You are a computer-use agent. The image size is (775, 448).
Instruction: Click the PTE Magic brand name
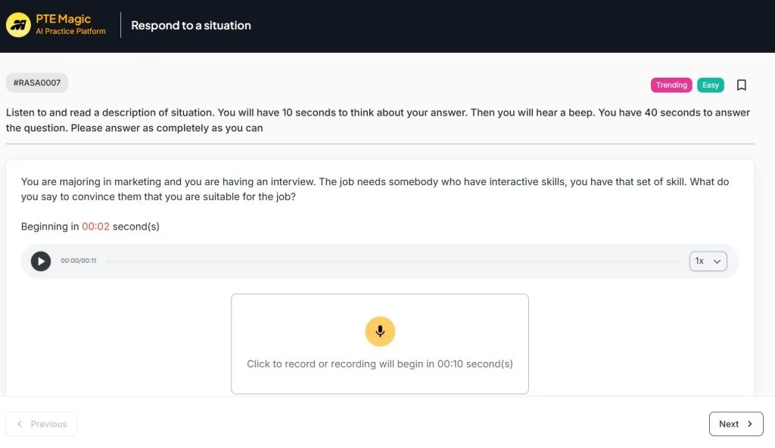coord(64,19)
